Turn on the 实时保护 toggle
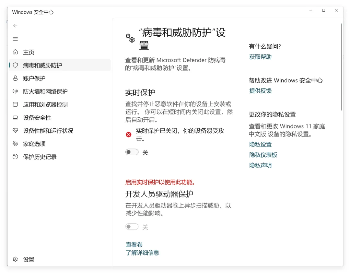The image size is (350, 273). pos(132,152)
